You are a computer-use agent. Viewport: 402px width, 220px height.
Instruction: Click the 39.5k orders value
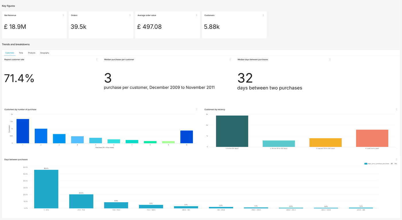click(x=78, y=27)
